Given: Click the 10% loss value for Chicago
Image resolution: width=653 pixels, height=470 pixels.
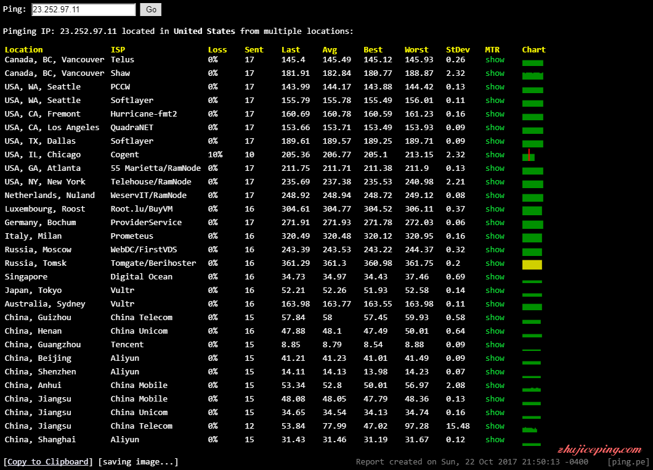Looking at the screenshot, I should 216,154.
